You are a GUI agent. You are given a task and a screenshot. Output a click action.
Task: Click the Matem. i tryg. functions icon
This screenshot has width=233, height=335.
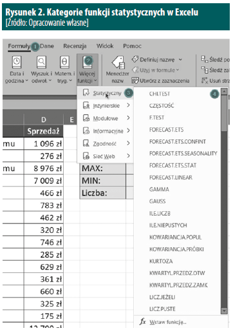[64, 62]
